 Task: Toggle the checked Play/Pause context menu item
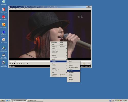tap(59, 43)
